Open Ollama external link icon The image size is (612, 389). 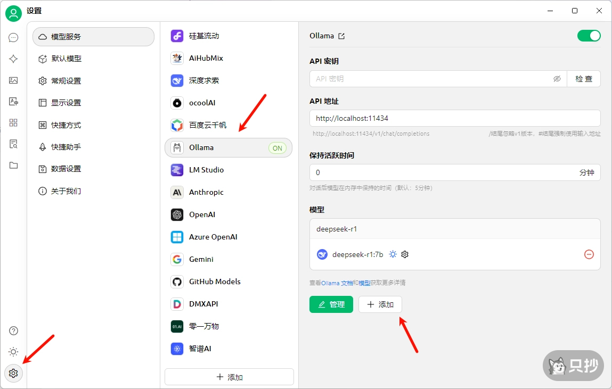[x=342, y=36]
